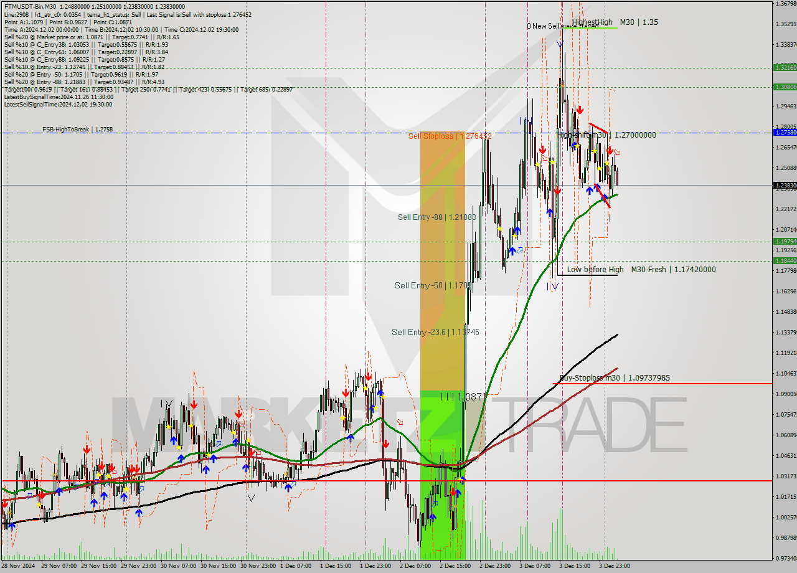Click the 1.01715 price axis value
The image size is (797, 573).
(785, 496)
